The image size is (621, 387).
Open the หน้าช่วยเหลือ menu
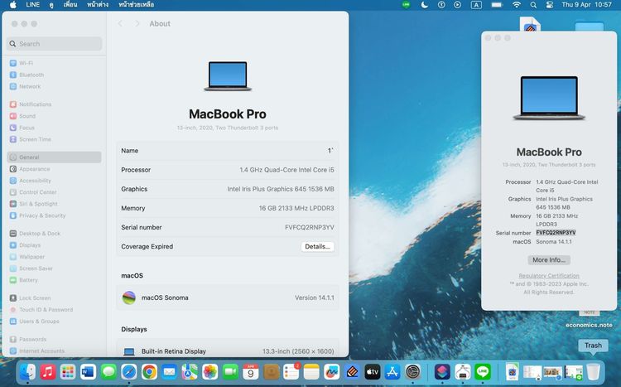(137, 5)
